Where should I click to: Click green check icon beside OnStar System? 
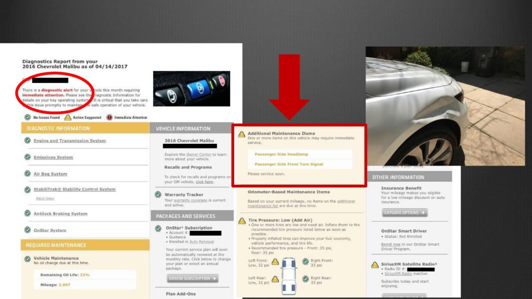pos(28,230)
